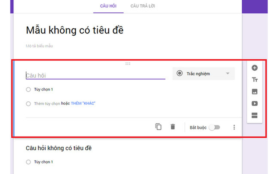Screen dimensions: 278x174
Task: Open the Trắc nghiệm question type dropdown
Action: click(x=204, y=74)
